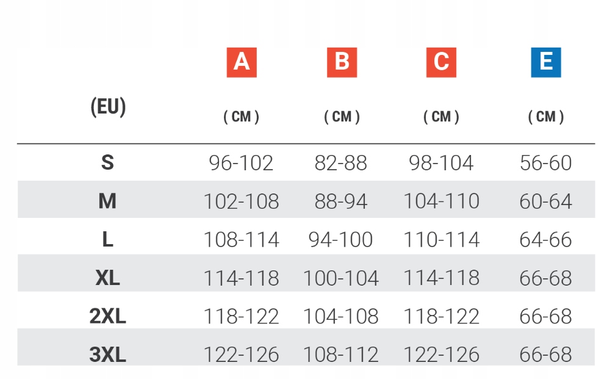610x379 pixels.
Task: Click the red C column icon
Action: 441,62
